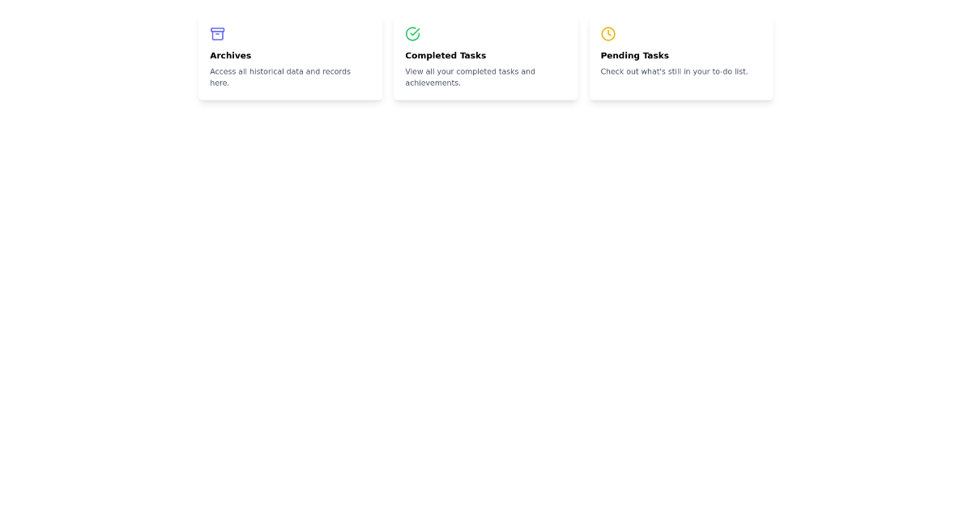Click the circular success icon in the middle card
This screenshot has height=510, width=972.
coord(413,34)
